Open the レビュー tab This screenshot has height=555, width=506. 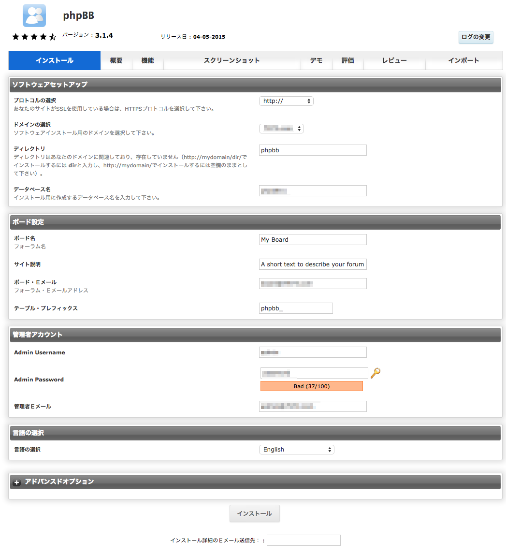point(394,61)
